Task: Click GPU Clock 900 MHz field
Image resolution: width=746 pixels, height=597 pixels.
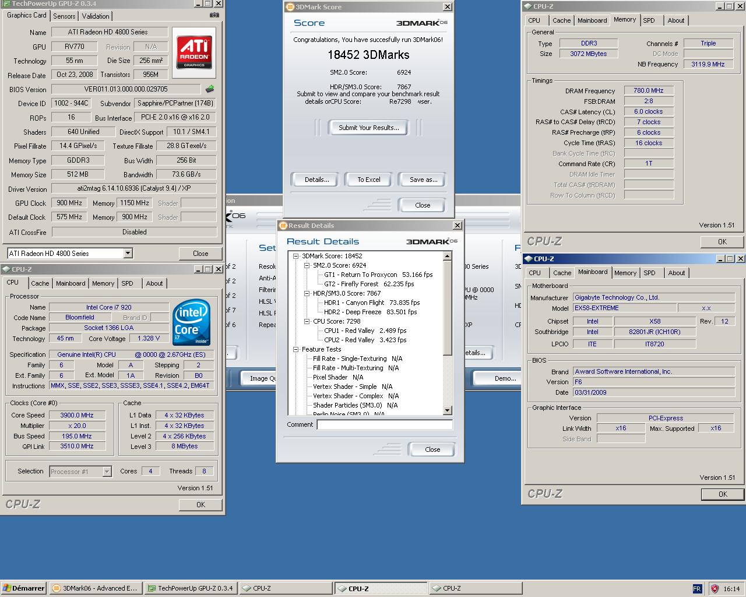Action: click(x=69, y=203)
